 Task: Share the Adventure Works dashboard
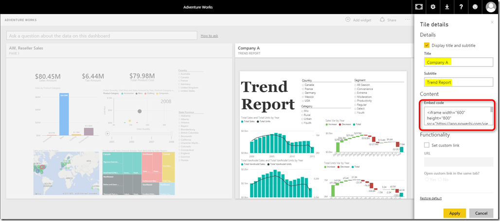tap(388, 20)
